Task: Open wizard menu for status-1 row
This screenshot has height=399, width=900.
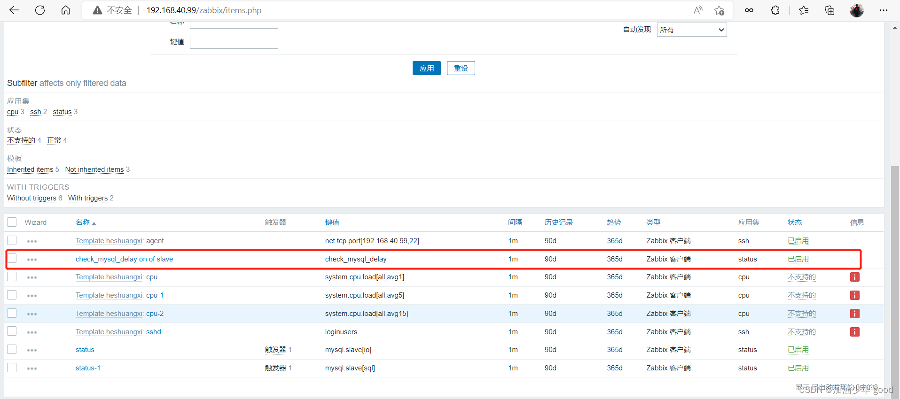Action: point(32,368)
